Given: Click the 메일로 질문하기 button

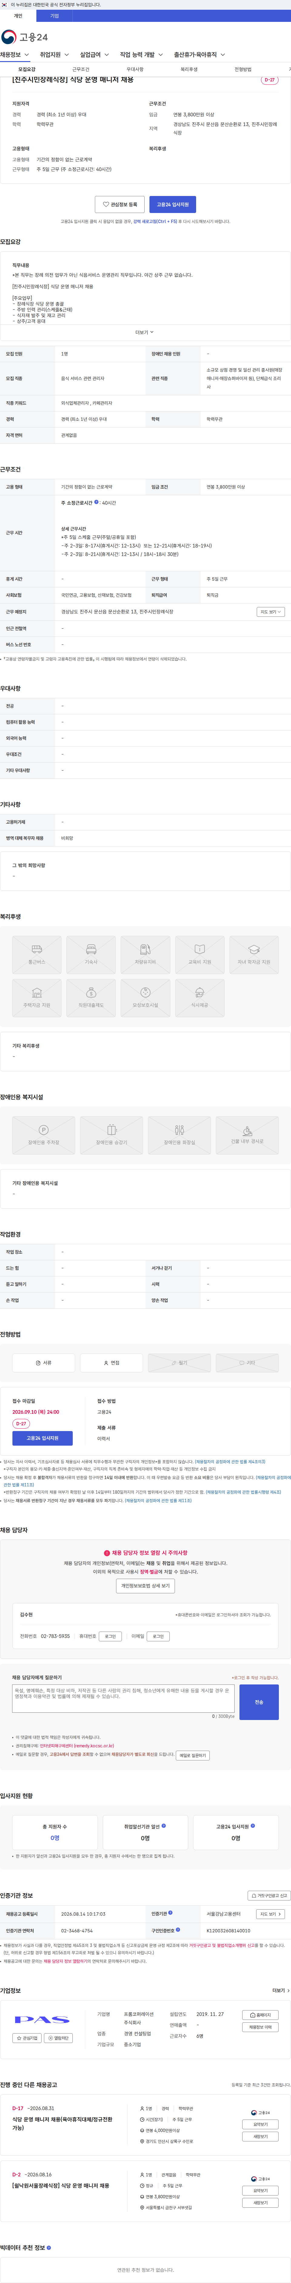Looking at the screenshot, I should click(193, 1755).
